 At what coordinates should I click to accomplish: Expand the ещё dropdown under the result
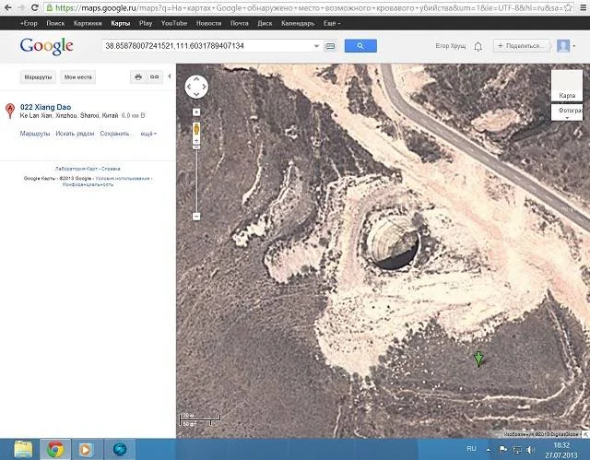point(148,134)
